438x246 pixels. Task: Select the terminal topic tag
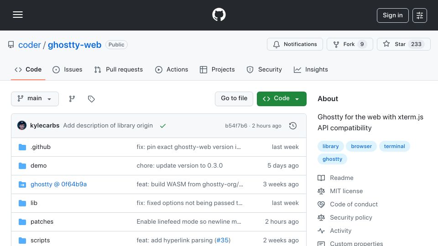coord(394,146)
